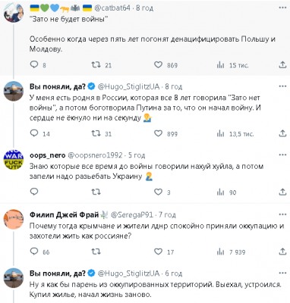Open more options menu on oops_nero reply
Image resolution: width=290 pixels, height=303 pixels.
282,155
